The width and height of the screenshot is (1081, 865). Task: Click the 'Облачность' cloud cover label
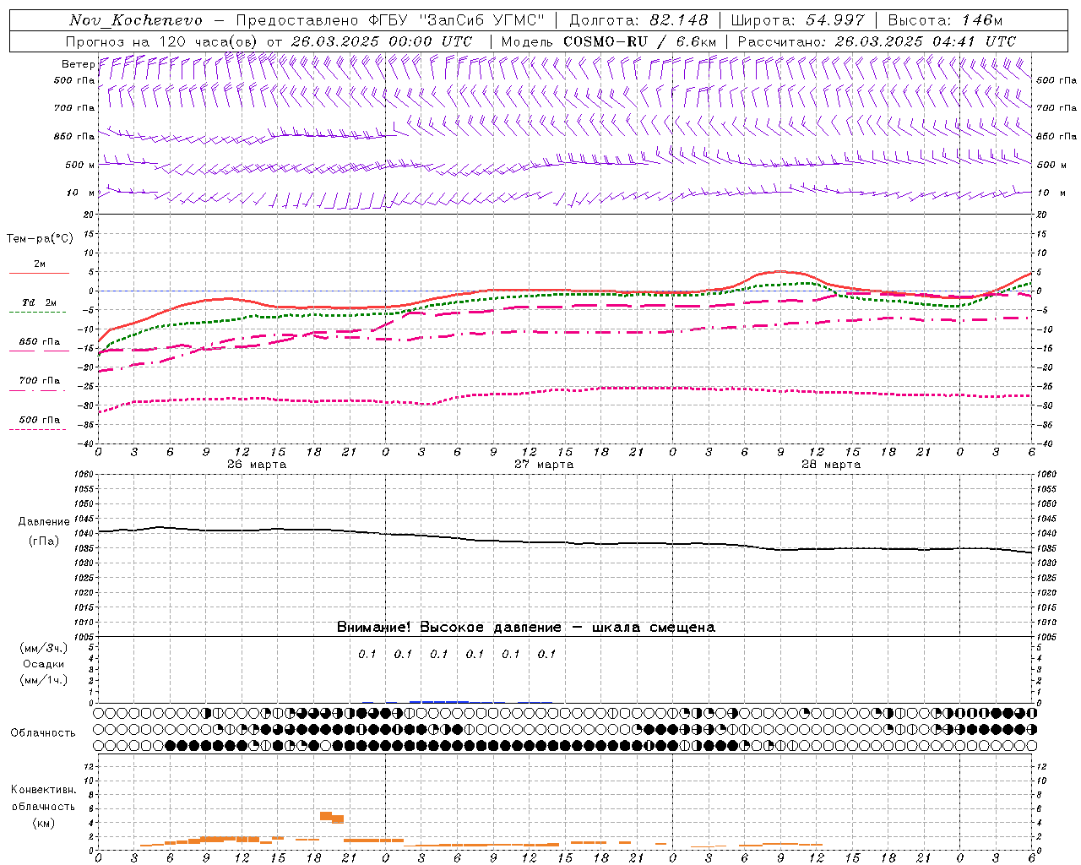click(43, 732)
